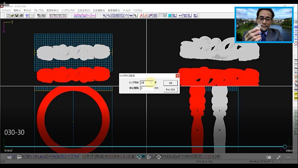Image resolution: width=298 pixels, height=168 pixels.
Task: Click the video progress slider handle
Action: click(x=285, y=146)
